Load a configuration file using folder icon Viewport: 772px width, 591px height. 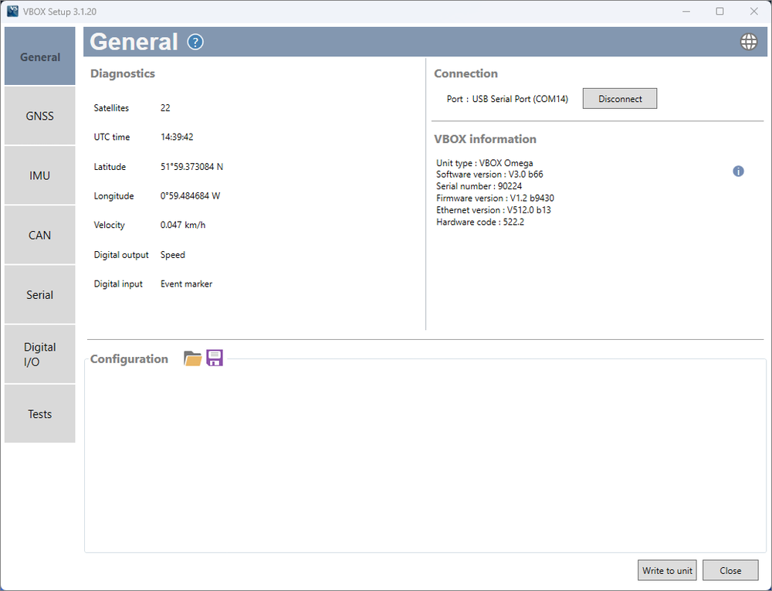click(191, 358)
